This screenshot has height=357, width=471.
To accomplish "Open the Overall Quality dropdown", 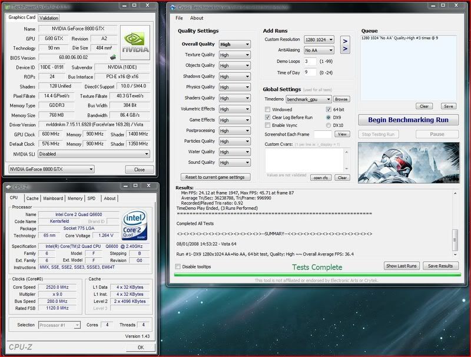I will click(234, 44).
